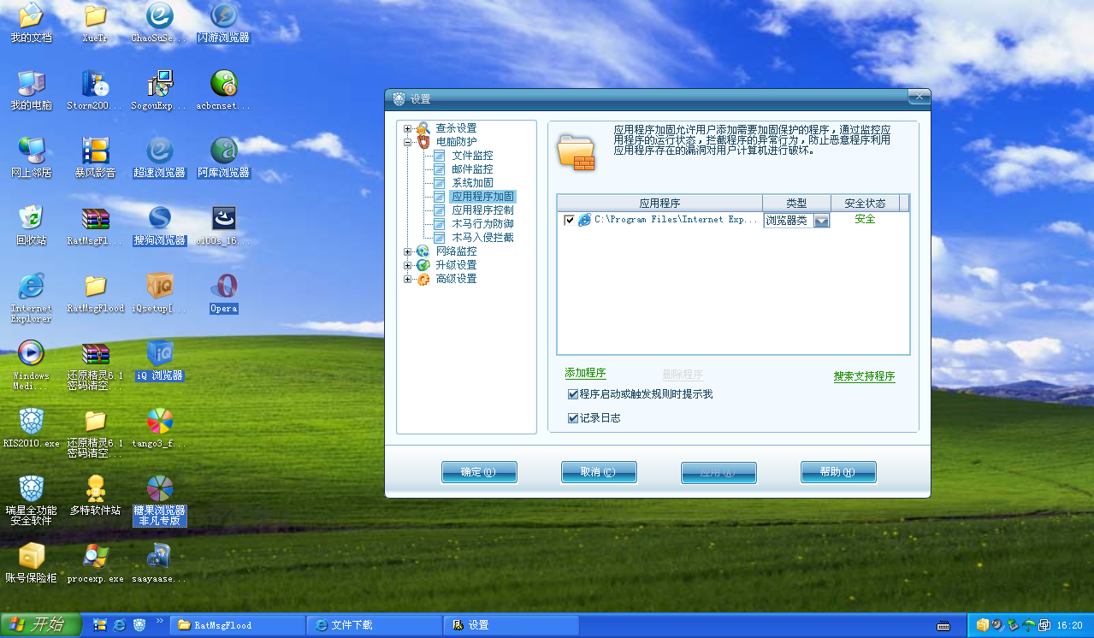Select iQ 浏览器 desktop icon

pos(159,360)
